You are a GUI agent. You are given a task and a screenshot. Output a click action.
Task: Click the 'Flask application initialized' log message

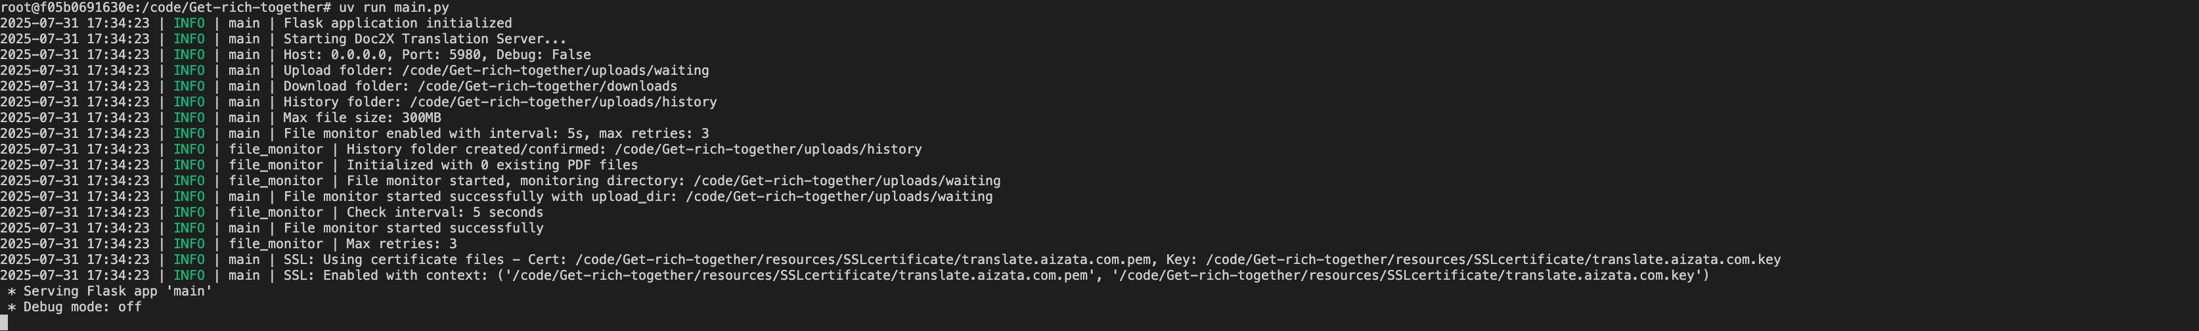398,23
